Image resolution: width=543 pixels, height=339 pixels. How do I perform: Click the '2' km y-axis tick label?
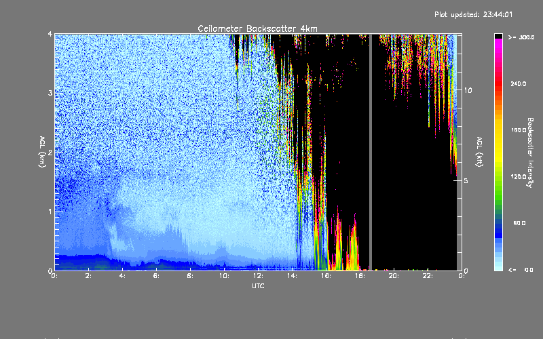click(50, 153)
